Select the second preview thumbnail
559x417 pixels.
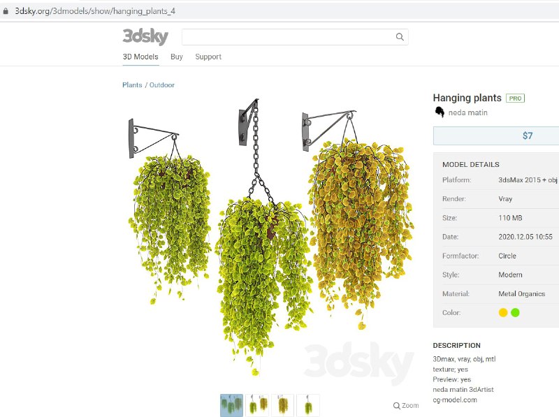257,405
